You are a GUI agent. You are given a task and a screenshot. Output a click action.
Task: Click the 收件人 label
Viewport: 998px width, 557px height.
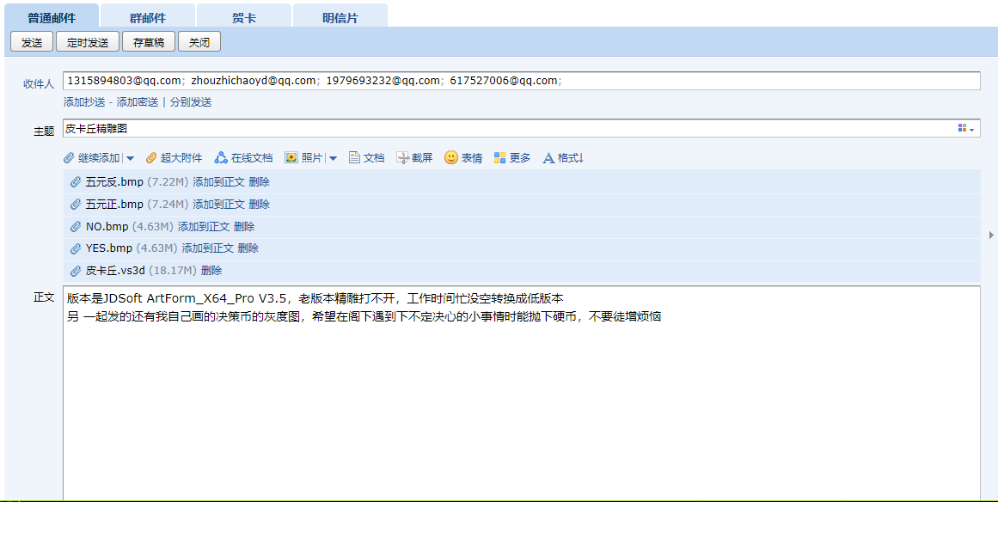point(39,84)
